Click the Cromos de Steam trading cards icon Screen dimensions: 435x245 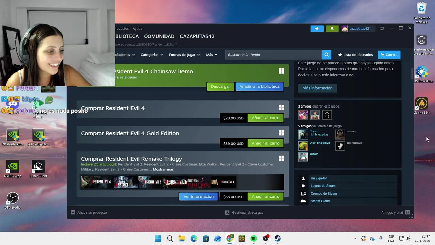(x=303, y=194)
